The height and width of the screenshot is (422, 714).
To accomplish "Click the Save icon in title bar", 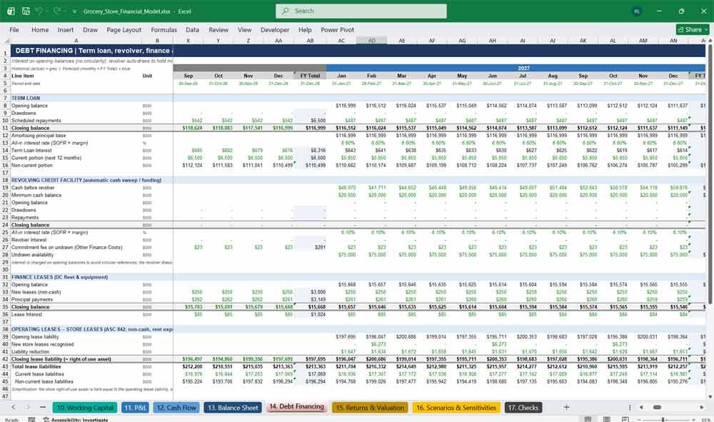I will [26, 11].
